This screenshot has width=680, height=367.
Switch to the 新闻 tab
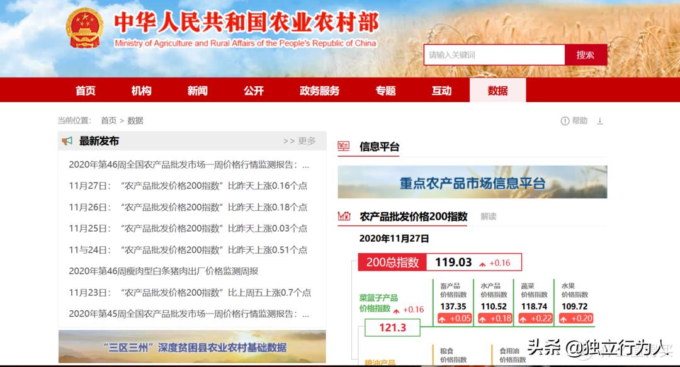coord(197,91)
